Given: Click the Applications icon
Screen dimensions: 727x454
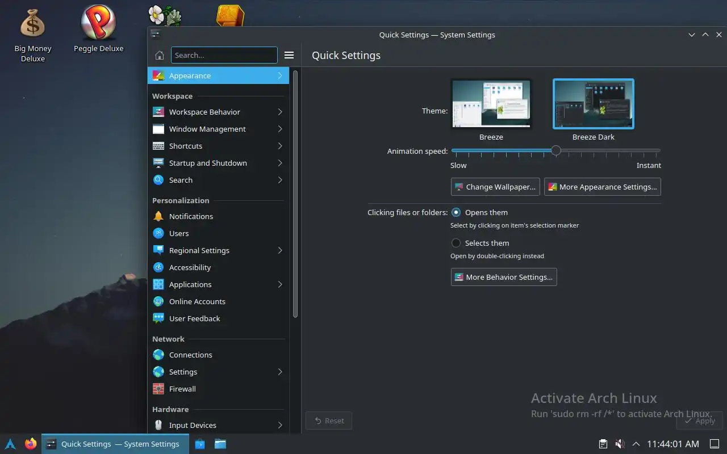Looking at the screenshot, I should (x=158, y=284).
